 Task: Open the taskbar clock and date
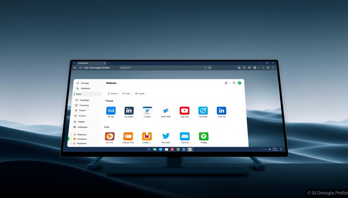pyautogui.click(x=275, y=149)
